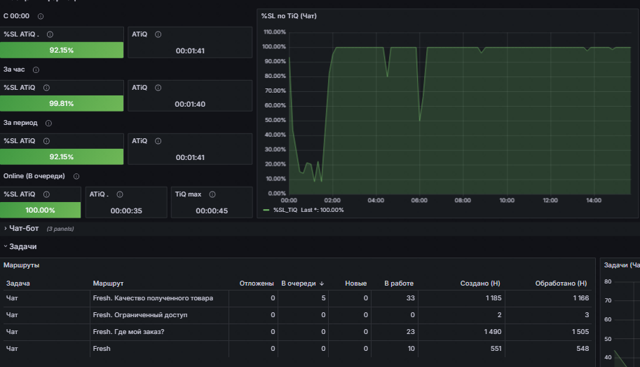
Task: Click the 00:00:35 ATiQ value
Action: pos(126,211)
